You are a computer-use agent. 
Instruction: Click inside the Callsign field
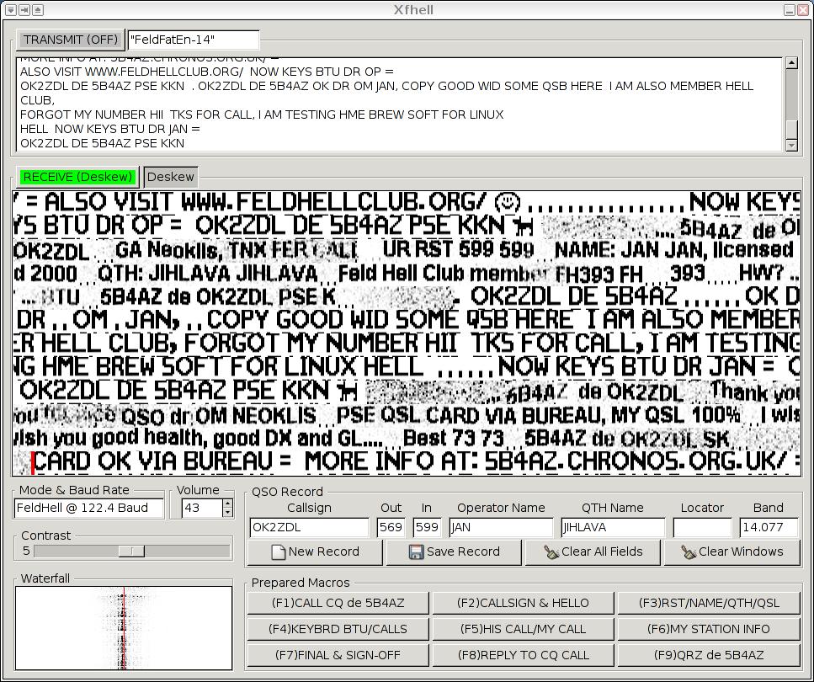(309, 528)
